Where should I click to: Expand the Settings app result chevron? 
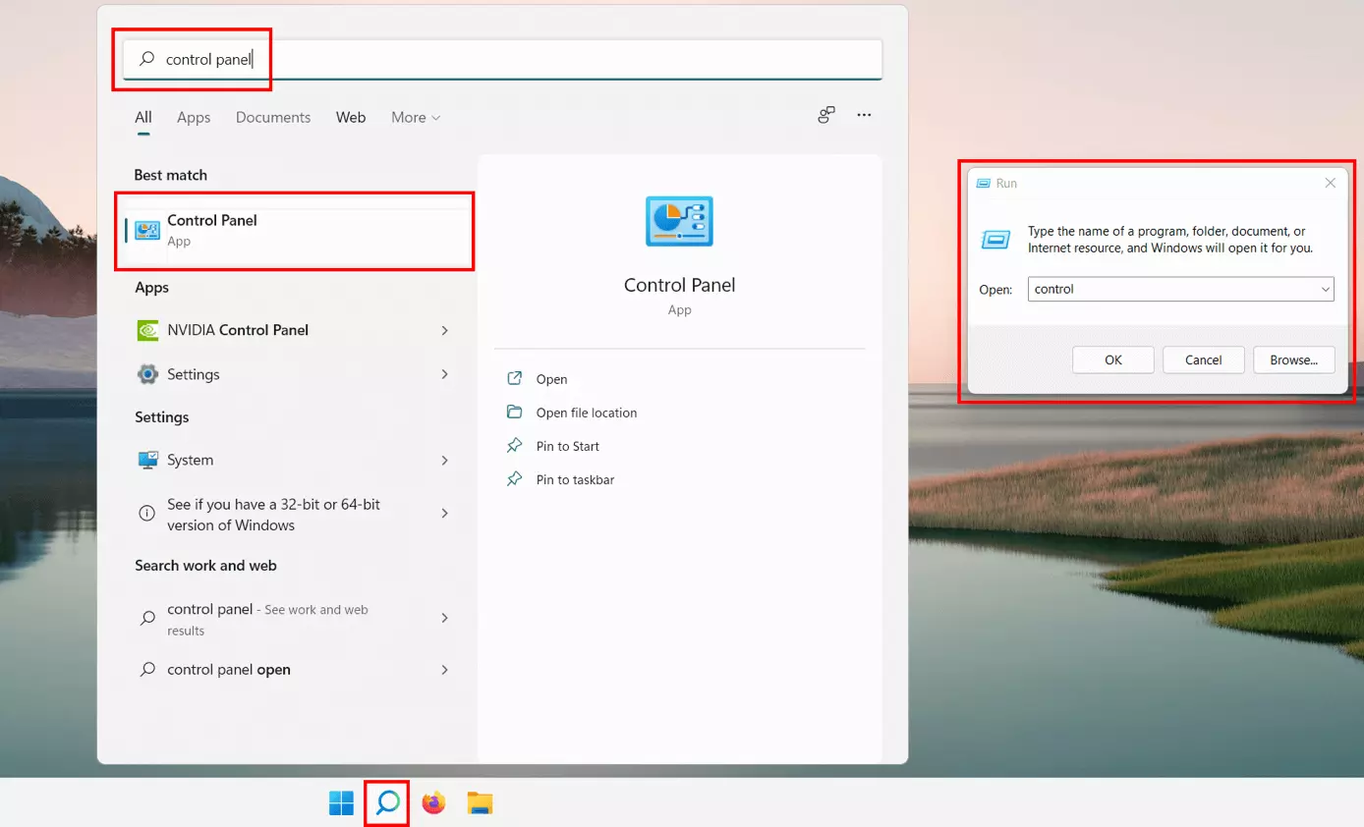click(444, 374)
